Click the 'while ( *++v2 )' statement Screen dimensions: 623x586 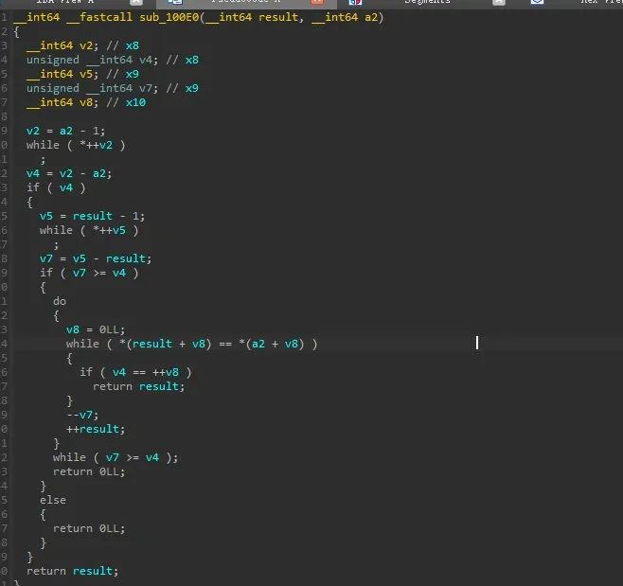pyautogui.click(x=76, y=146)
